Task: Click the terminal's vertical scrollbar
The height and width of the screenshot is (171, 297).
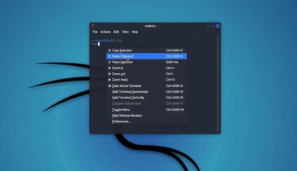Action: coord(218,84)
